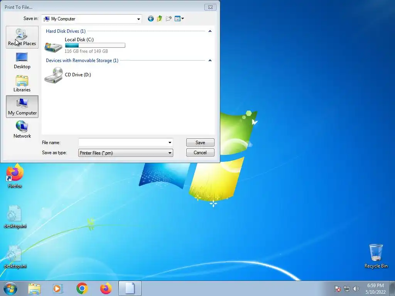
Task: Open Libraries in the places bar
Action: (x=22, y=84)
